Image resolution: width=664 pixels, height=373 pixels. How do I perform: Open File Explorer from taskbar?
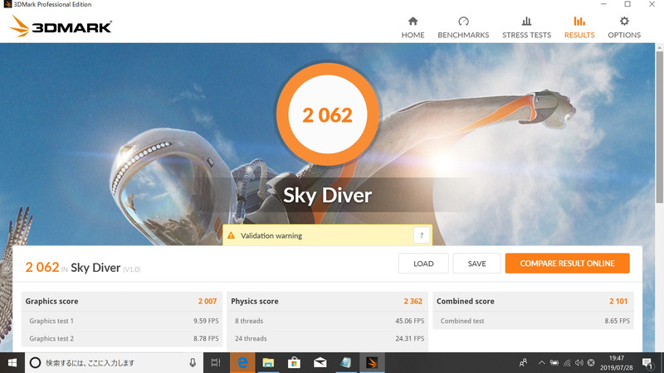(268, 363)
